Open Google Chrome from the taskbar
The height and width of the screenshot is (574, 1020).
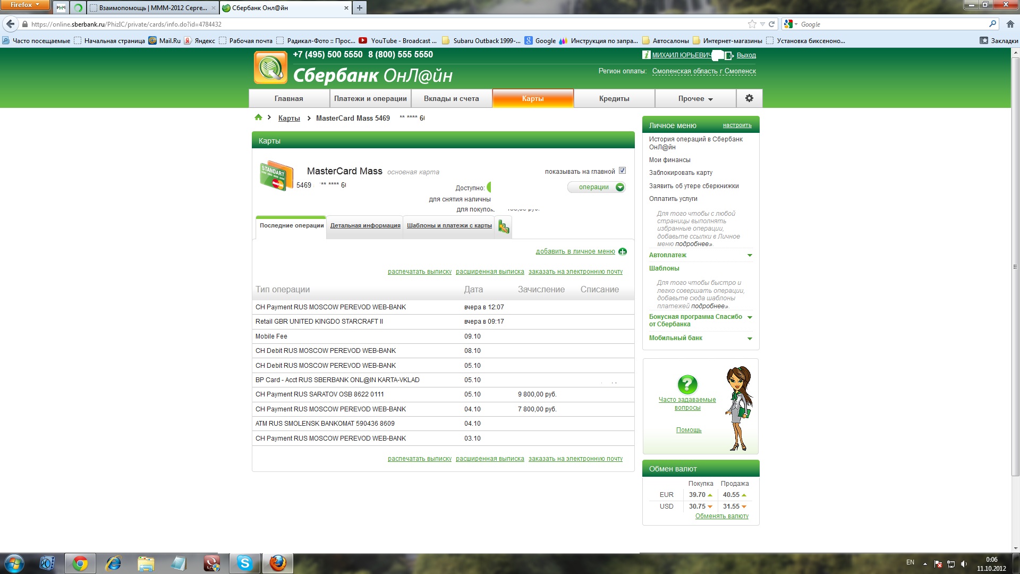click(80, 563)
